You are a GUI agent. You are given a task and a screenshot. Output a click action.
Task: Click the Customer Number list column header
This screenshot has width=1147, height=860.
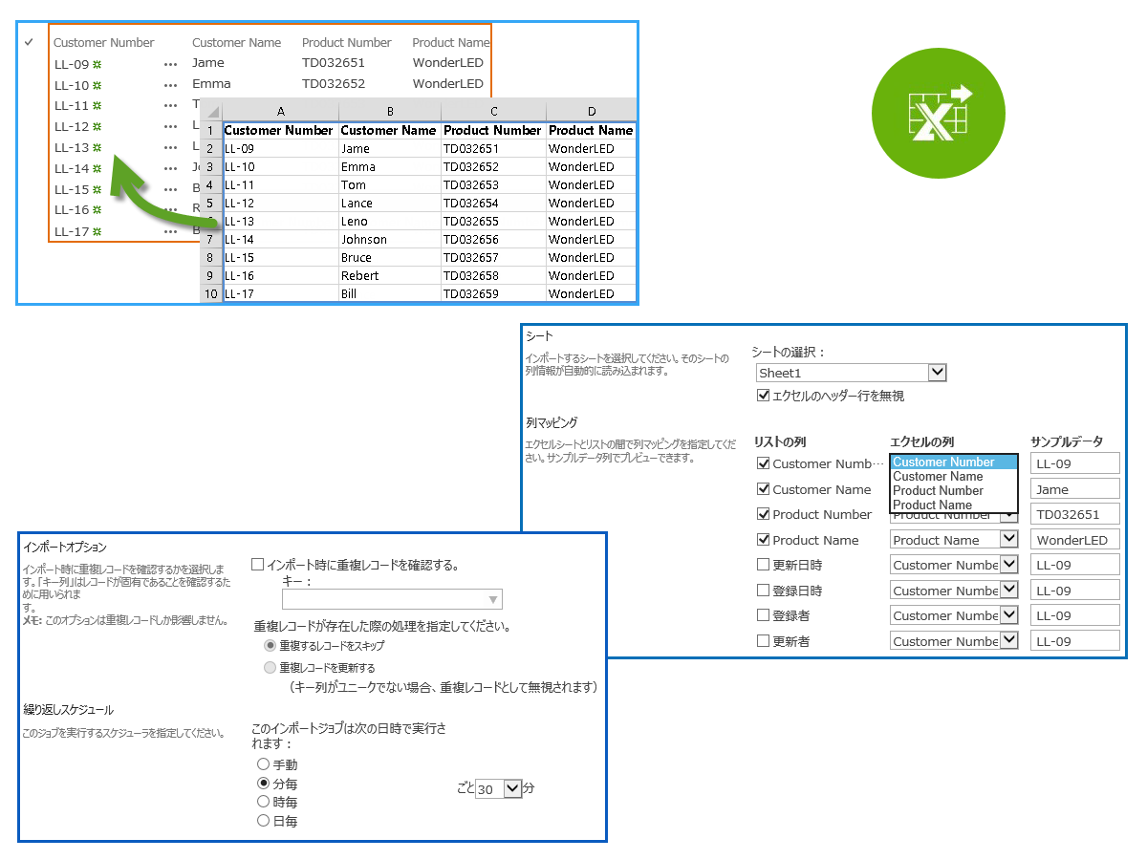[103, 42]
